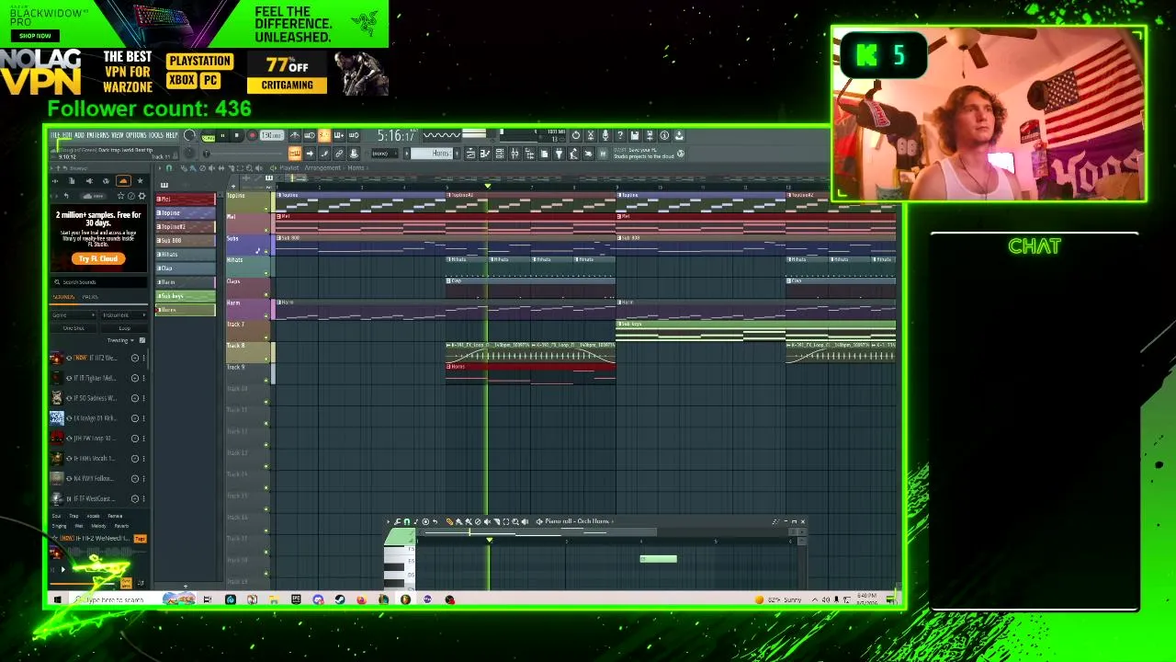Toggle the mute switch on the Claps track

tap(268, 292)
